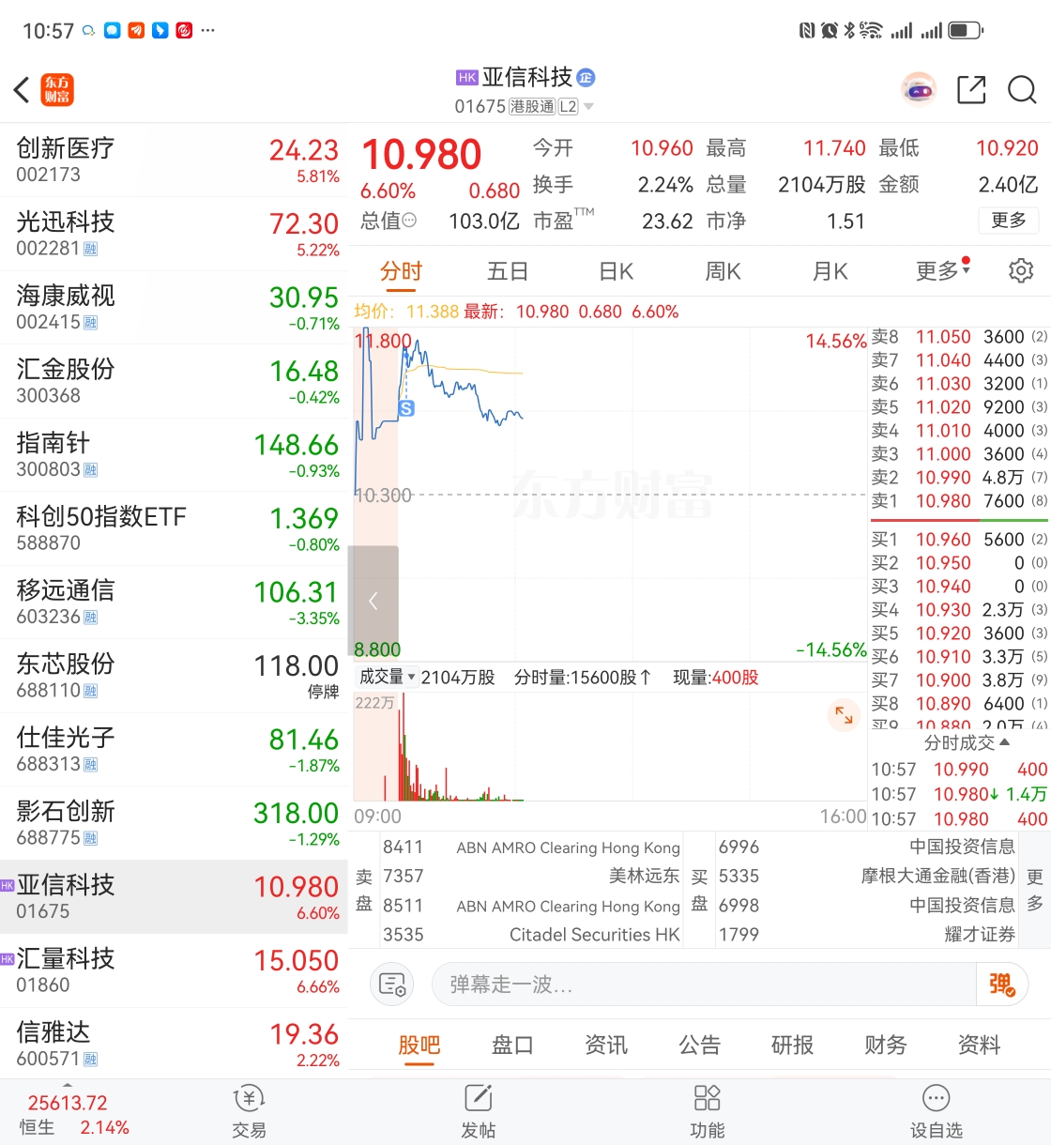Viewport: 1051px width, 1145px height.
Task: Tap the blue 企 company badge
Action: [586, 77]
